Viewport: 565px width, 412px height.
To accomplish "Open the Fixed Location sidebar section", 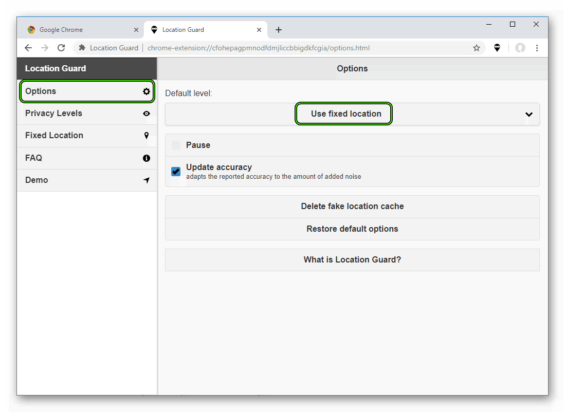I will coord(87,136).
